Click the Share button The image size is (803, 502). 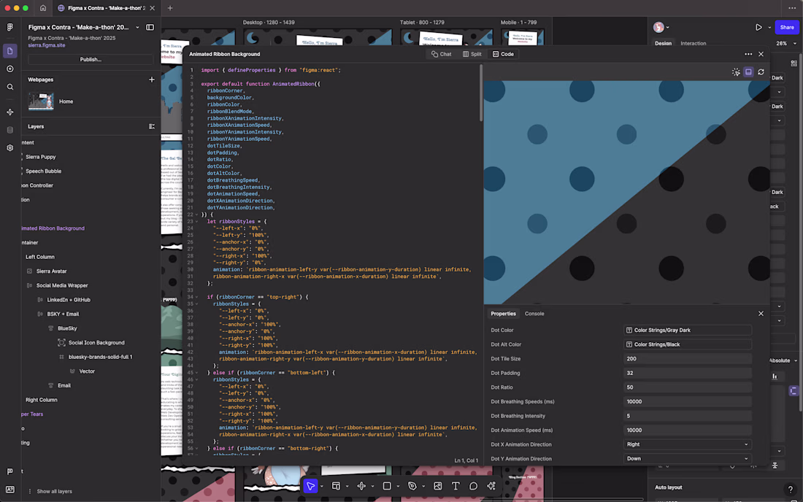(787, 27)
